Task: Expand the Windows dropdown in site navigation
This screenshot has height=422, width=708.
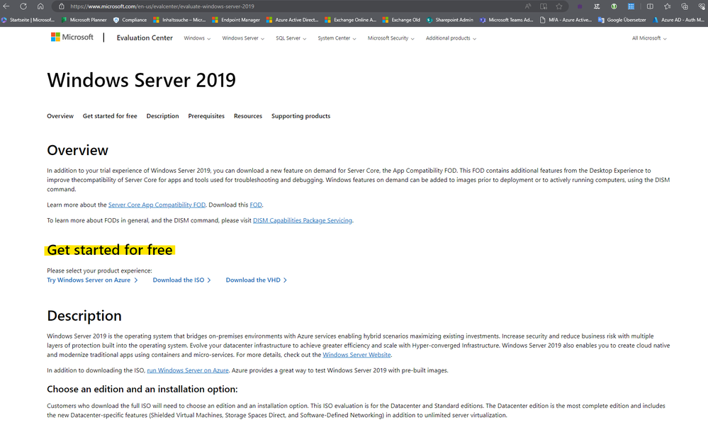Action: click(197, 38)
